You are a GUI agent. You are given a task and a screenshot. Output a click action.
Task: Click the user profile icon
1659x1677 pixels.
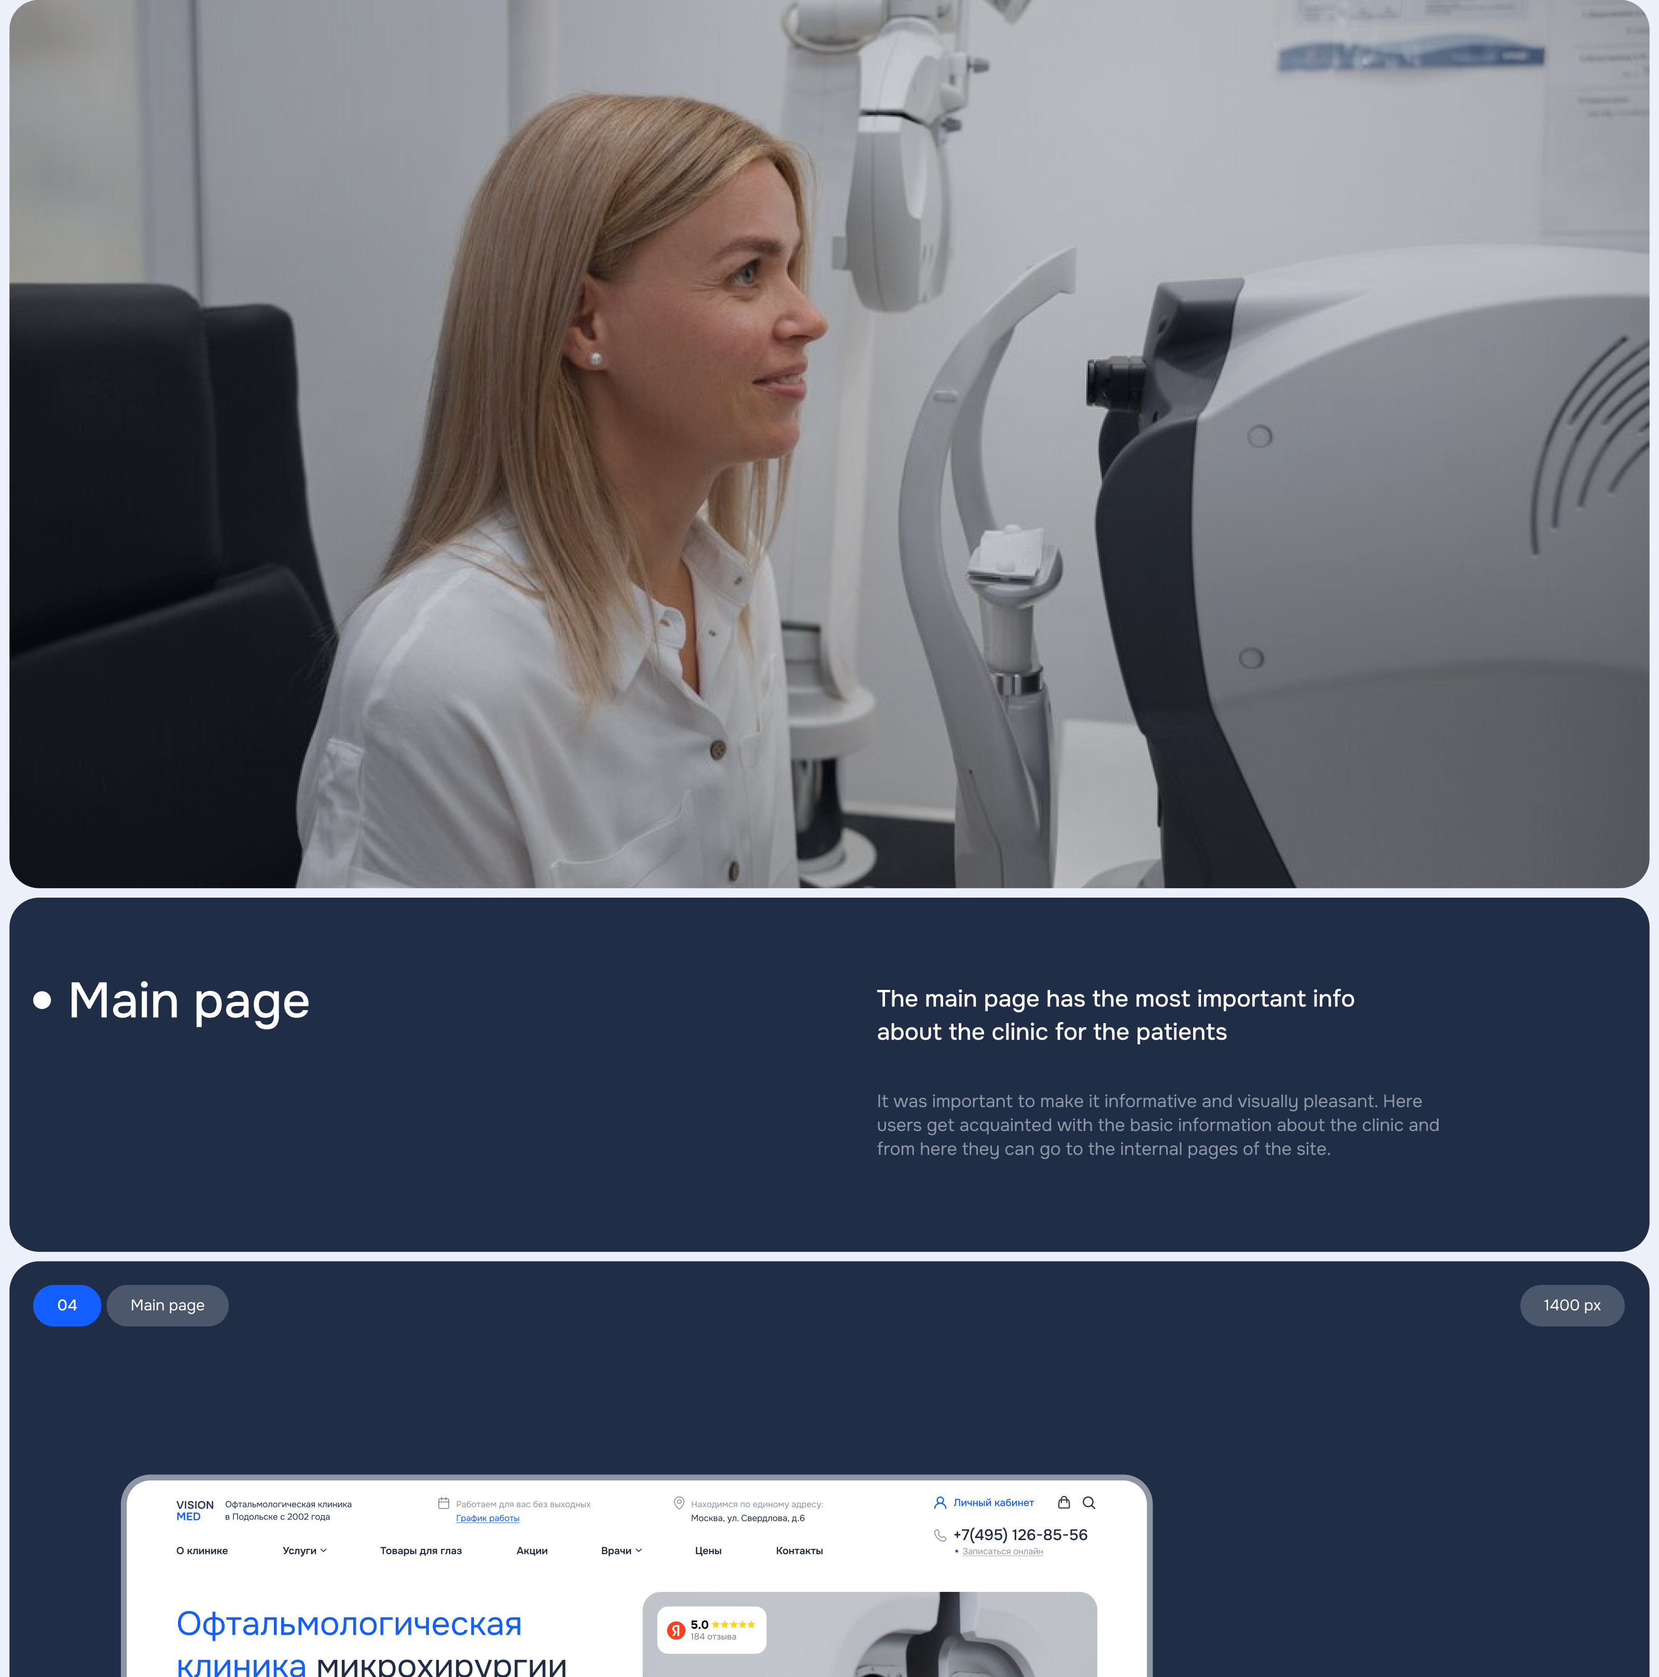[940, 1503]
